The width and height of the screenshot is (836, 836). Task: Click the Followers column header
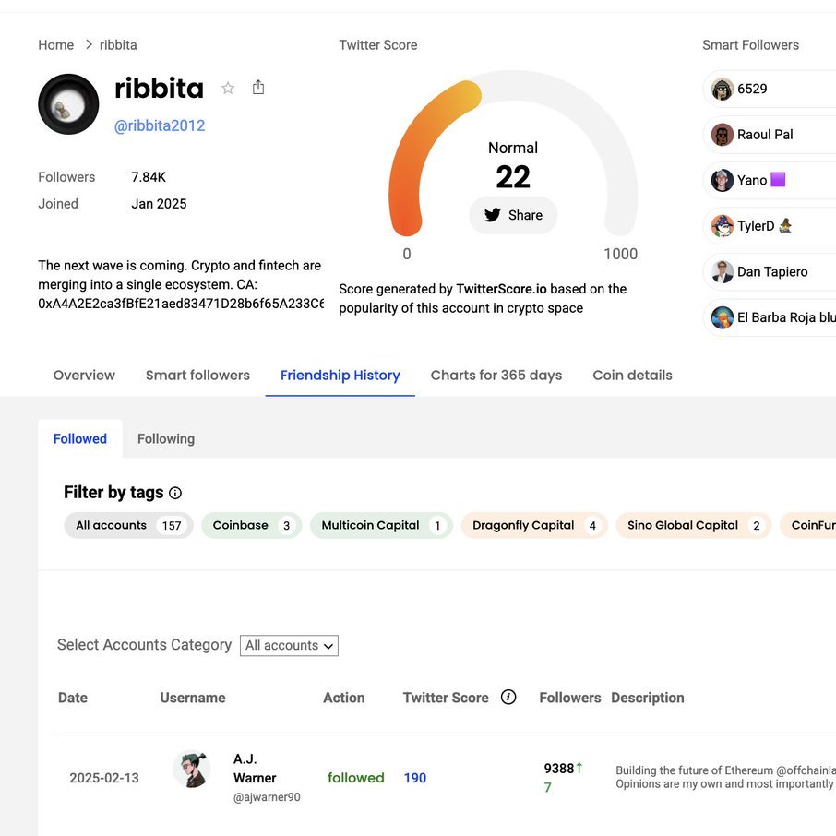(570, 698)
